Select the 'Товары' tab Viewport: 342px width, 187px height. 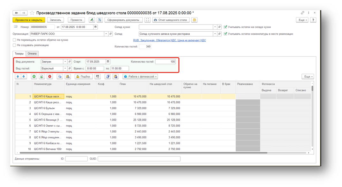click(x=19, y=54)
